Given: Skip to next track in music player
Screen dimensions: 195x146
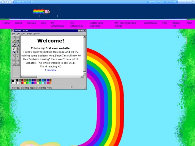Looking at the screenshot, I should 10,2.
